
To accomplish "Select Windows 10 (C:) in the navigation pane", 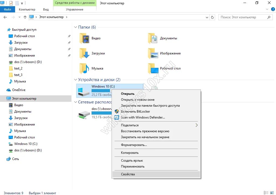I will pyautogui.click(x=26, y=144).
